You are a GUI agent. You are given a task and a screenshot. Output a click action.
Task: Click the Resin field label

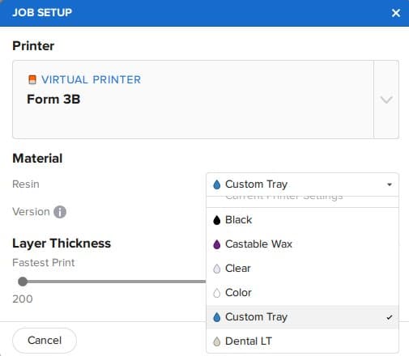pyautogui.click(x=26, y=184)
